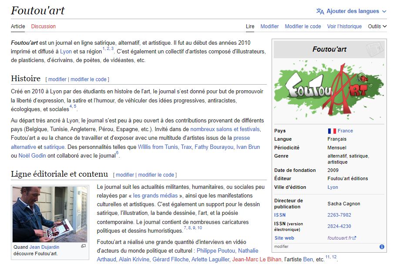
Task: Open Philippe Poutou link
Action: point(215,250)
